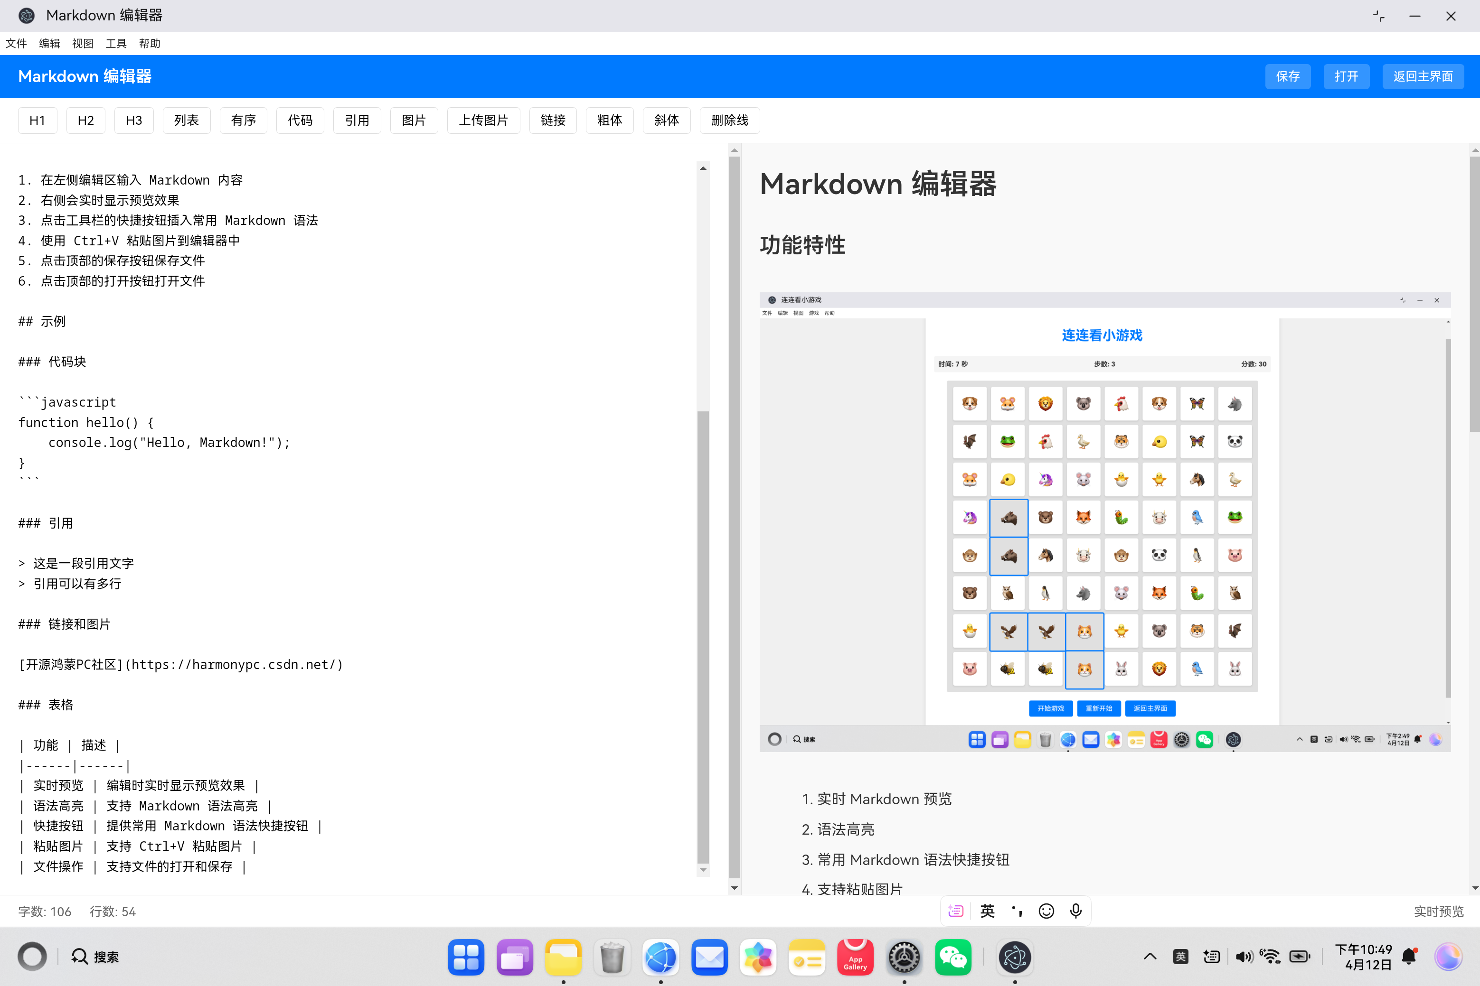Click 返回主界面 to return to main screen
This screenshot has width=1480, height=986.
coord(1423,76)
